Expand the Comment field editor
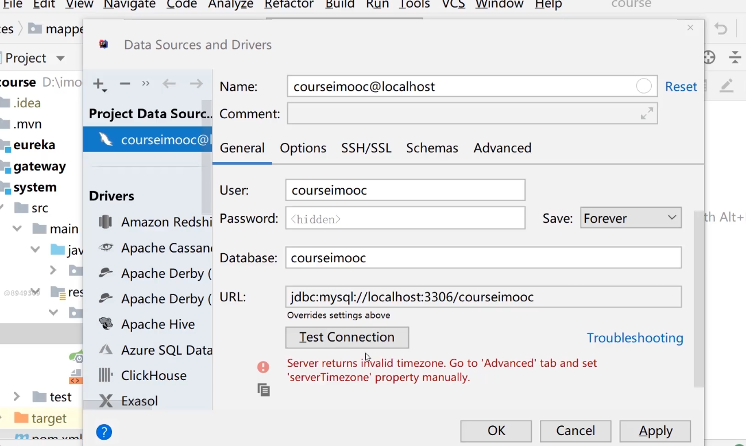 (x=647, y=114)
